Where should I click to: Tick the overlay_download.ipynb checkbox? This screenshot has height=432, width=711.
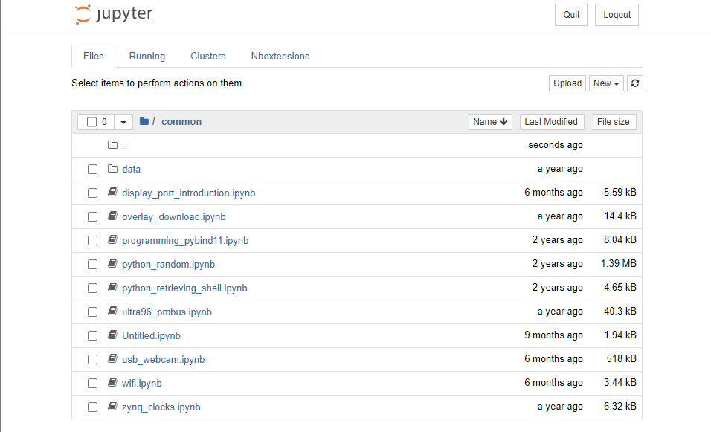92,216
